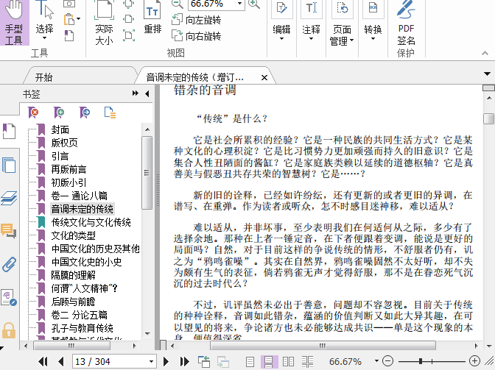Open the attachments paperclip panel
The width and height of the screenshot is (495, 370).
(9, 264)
